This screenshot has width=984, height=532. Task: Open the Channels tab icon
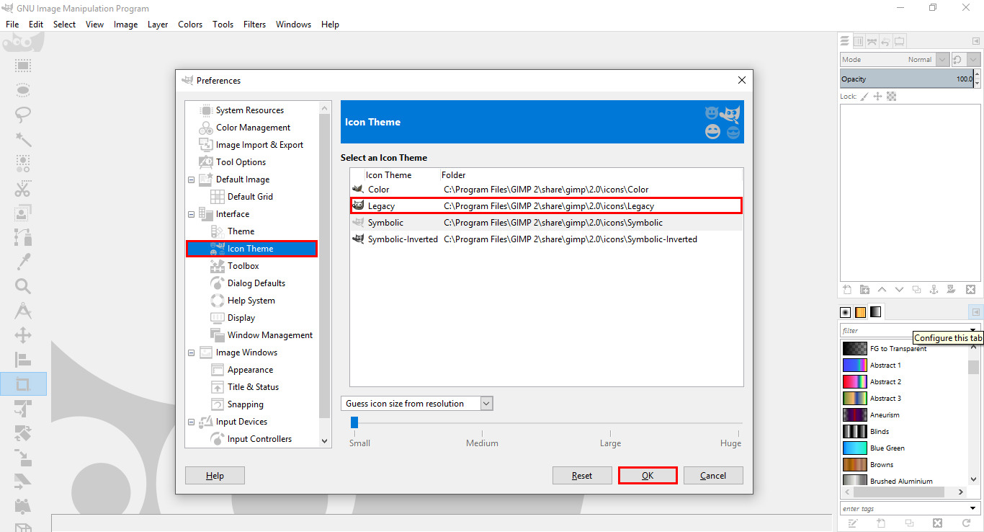(859, 41)
